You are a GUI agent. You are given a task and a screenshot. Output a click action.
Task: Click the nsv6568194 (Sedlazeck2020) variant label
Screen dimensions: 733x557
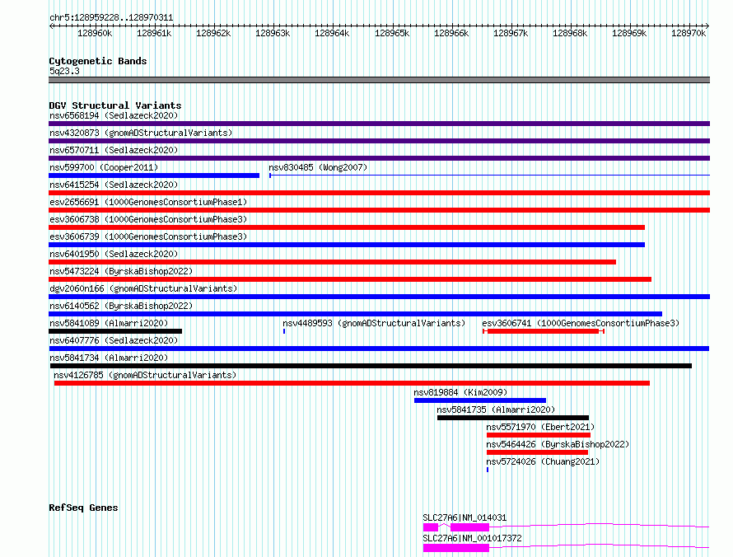click(114, 115)
